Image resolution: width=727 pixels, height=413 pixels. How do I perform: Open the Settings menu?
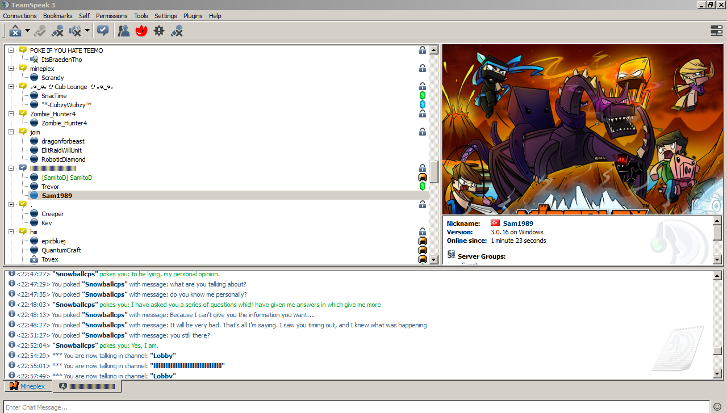coord(166,16)
